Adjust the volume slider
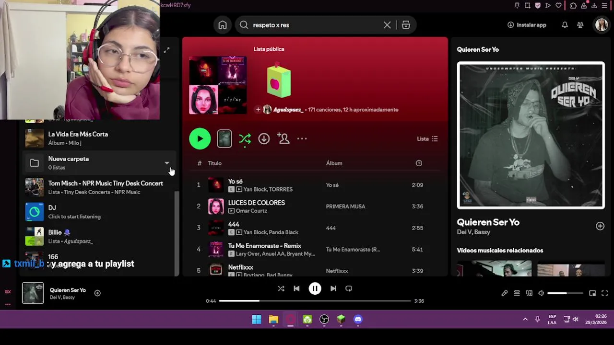Viewport: 614px width, 345px height. tap(565, 293)
